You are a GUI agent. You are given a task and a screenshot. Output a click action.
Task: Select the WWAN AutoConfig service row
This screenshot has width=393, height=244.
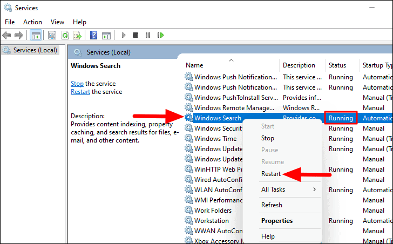click(x=218, y=231)
